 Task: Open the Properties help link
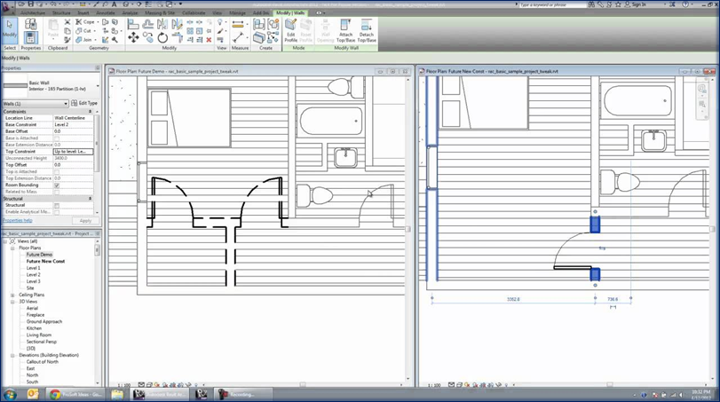18,221
